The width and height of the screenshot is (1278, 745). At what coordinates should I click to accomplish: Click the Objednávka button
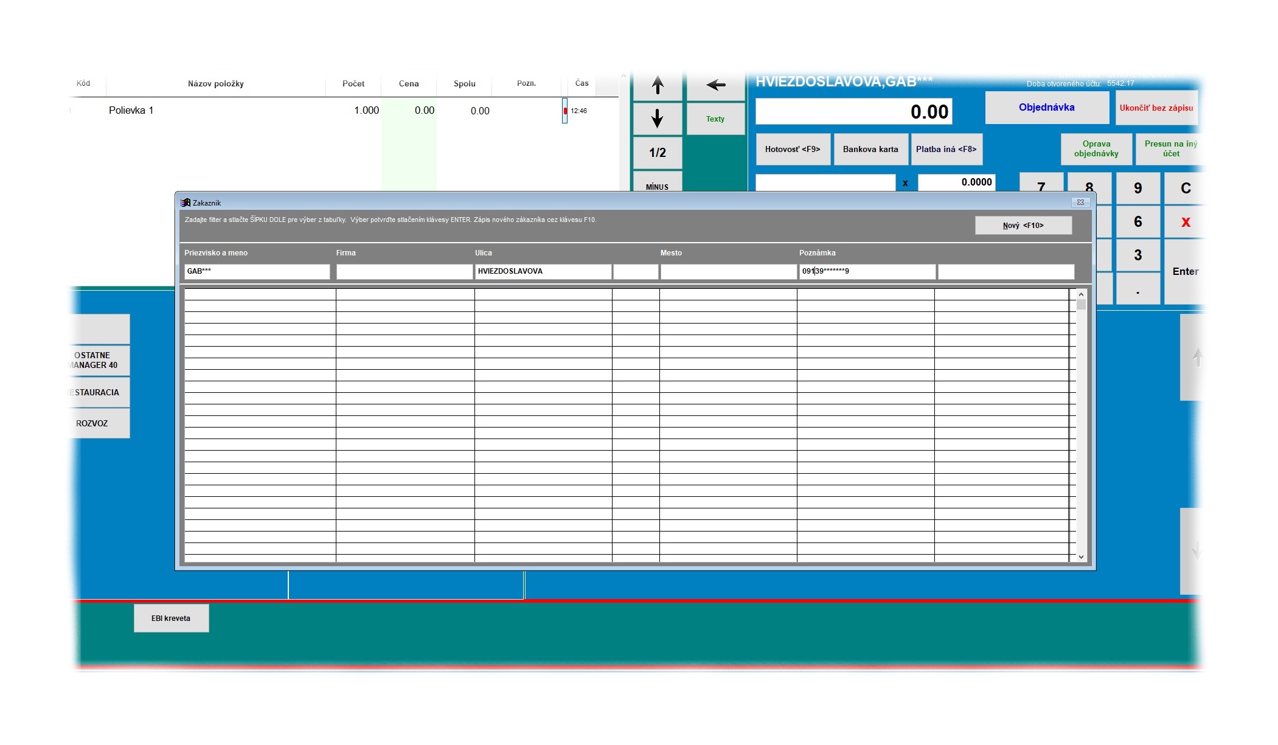click(1047, 108)
